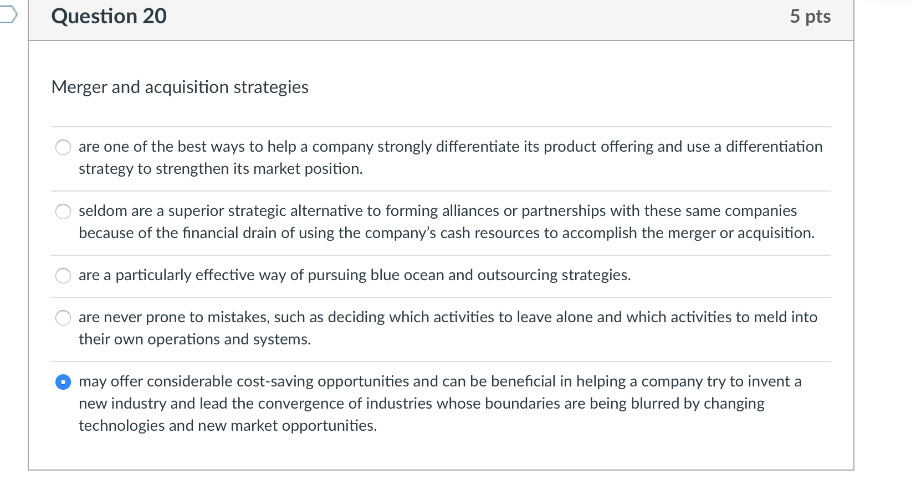
Task: Click the line starting "because of the financial drain"
Action: [447, 233]
